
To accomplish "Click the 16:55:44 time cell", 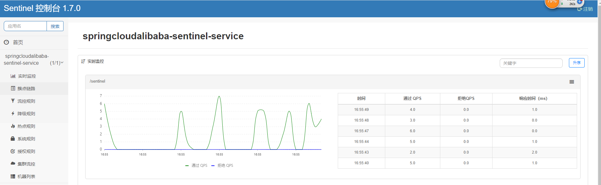I will point(361,142).
